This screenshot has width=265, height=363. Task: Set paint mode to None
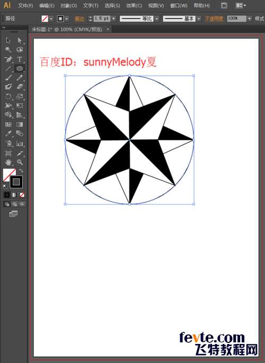pyautogui.click(x=22, y=195)
